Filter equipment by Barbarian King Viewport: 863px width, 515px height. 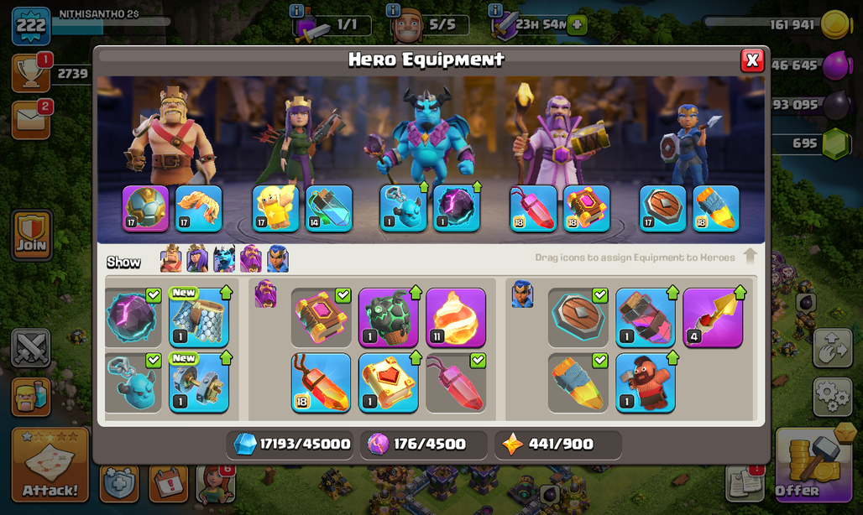(x=170, y=258)
